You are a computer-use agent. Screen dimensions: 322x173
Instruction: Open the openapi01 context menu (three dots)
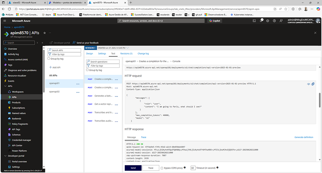click(78, 84)
